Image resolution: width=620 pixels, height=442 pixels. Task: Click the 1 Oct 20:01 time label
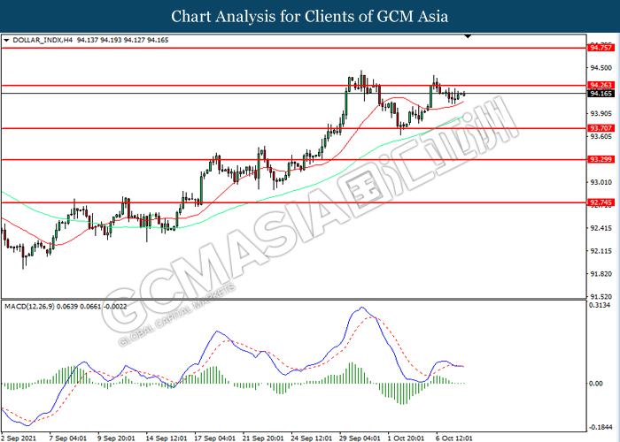pyautogui.click(x=406, y=438)
